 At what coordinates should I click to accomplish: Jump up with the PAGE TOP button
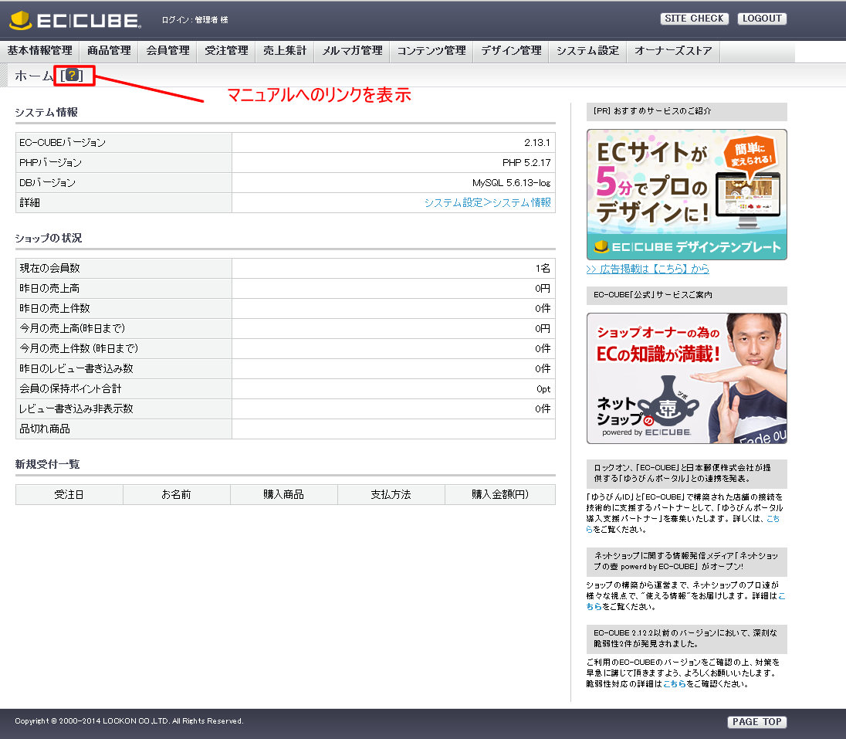tap(757, 722)
